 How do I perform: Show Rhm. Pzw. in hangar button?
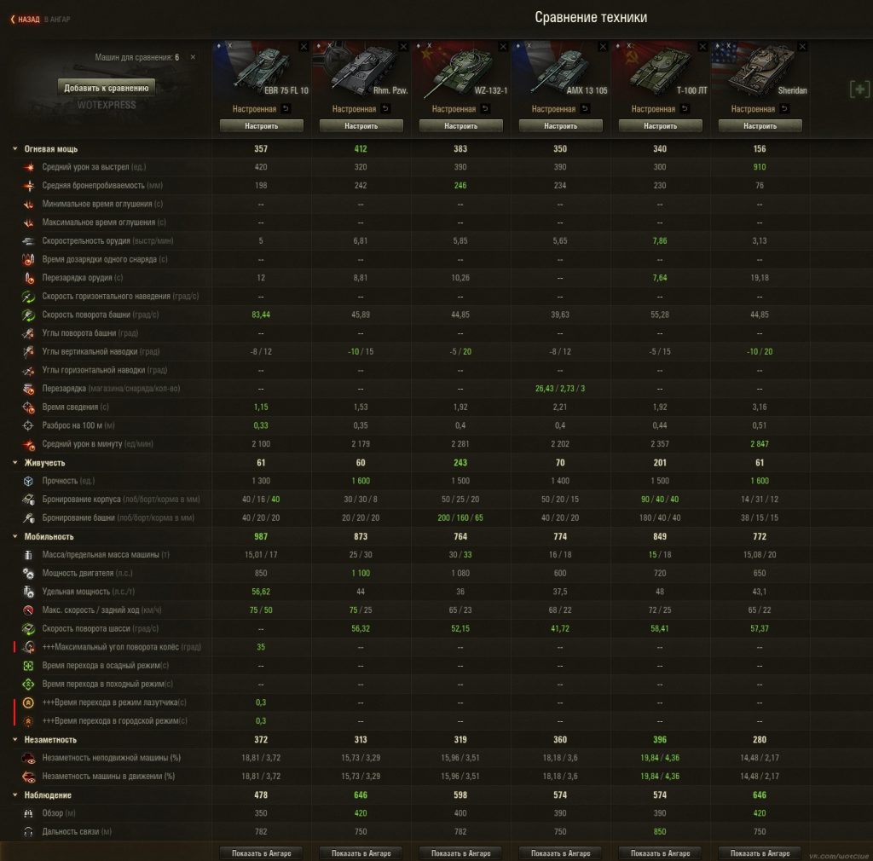(361, 852)
